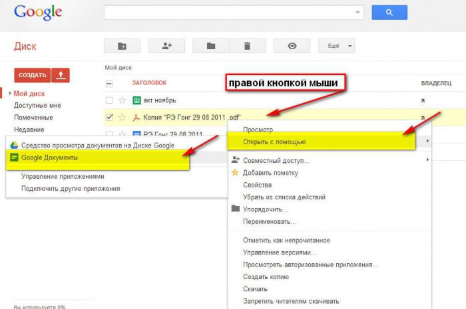Click the СОЗДАТЬ button

(x=33, y=75)
